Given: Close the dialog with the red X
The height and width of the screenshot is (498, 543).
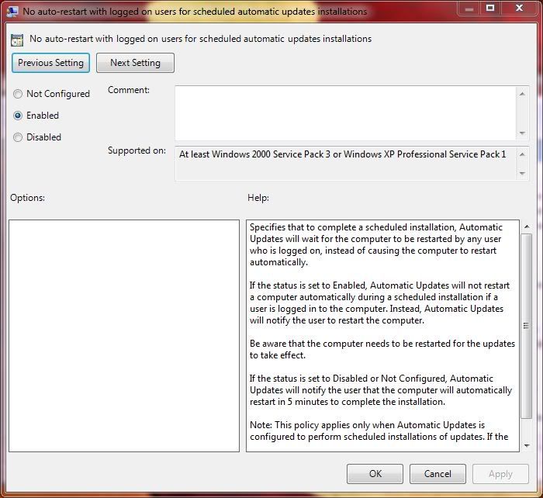Looking at the screenshot, I should coord(518,9).
